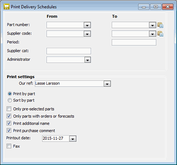The width and height of the screenshot is (177, 165).
Task: Click the Supplier cat input field
Action: pyautogui.click(x=69, y=51)
